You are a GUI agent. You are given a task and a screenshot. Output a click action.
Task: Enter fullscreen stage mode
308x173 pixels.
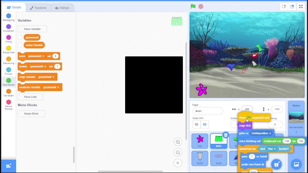click(x=301, y=6)
